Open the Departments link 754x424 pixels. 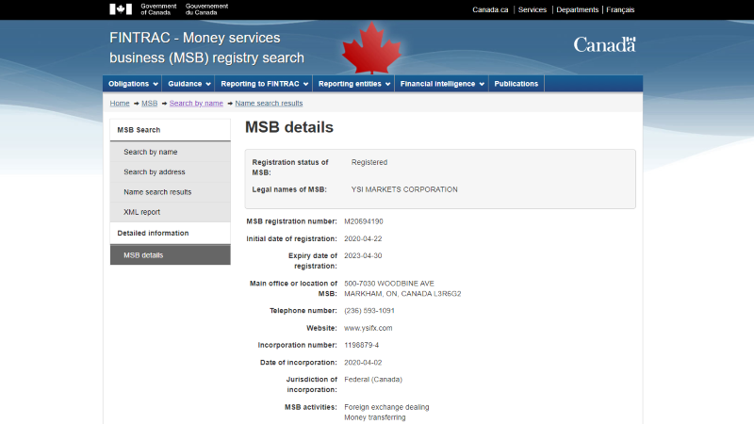point(577,9)
